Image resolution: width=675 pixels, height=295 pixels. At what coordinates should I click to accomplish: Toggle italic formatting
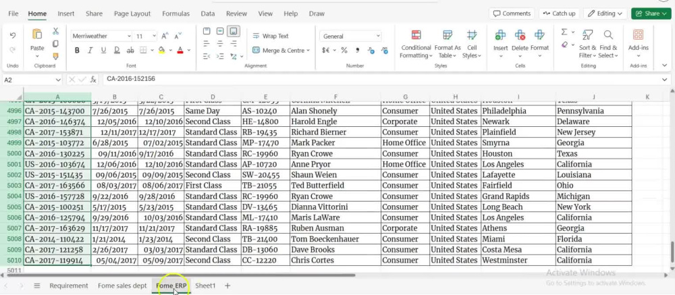click(90, 51)
